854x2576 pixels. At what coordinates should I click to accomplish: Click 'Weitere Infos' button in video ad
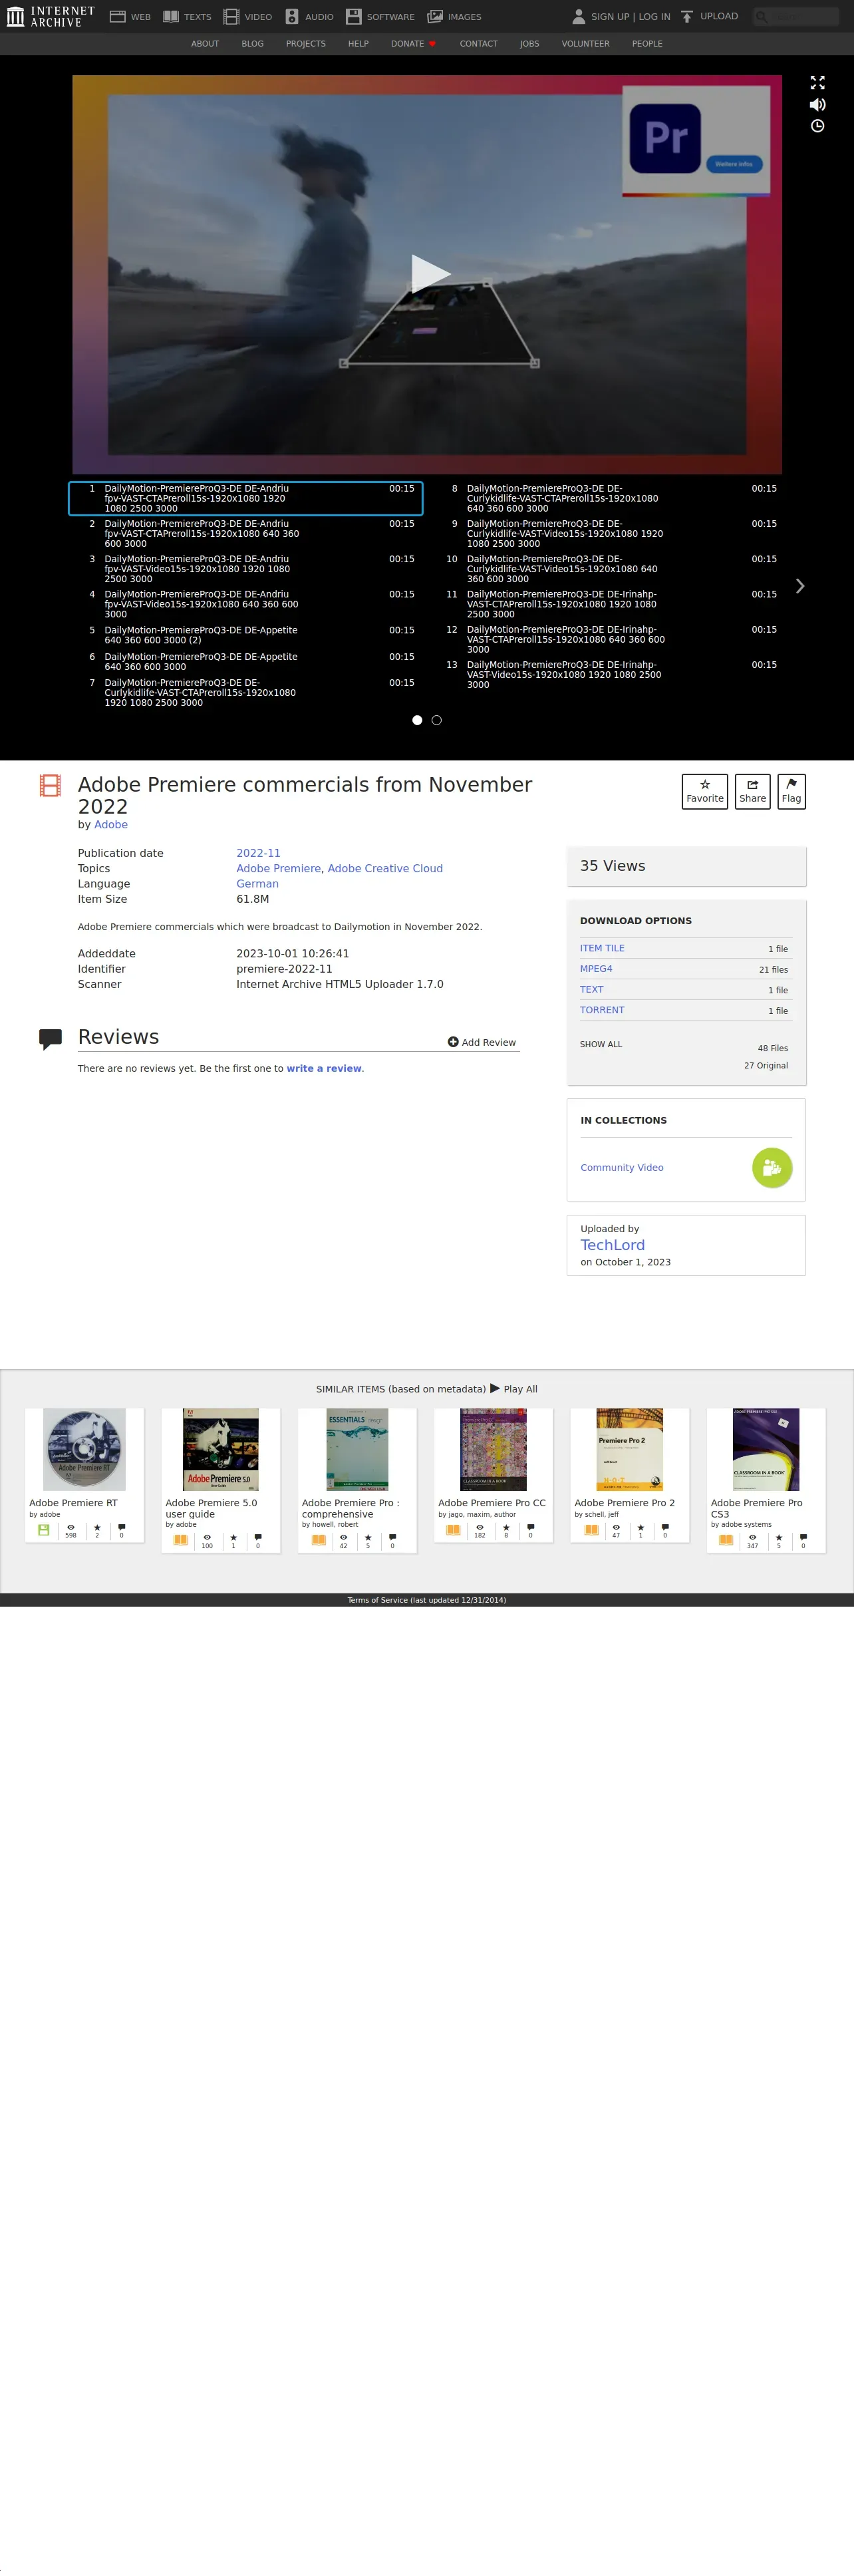734,164
